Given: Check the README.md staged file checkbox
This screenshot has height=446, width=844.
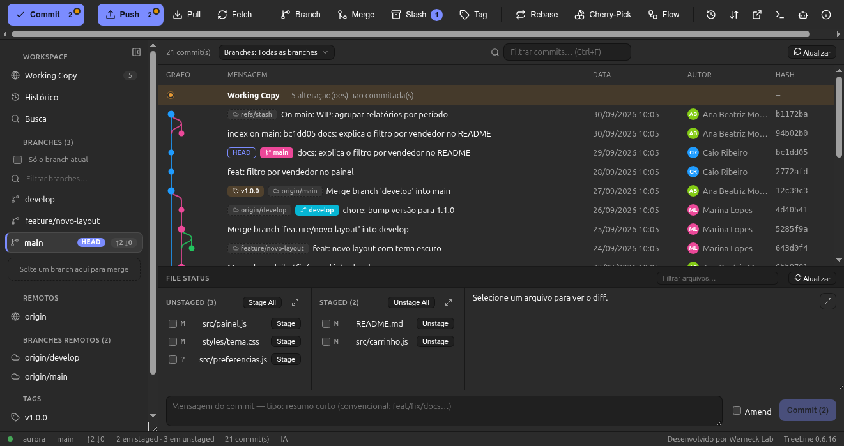Looking at the screenshot, I should tap(326, 324).
